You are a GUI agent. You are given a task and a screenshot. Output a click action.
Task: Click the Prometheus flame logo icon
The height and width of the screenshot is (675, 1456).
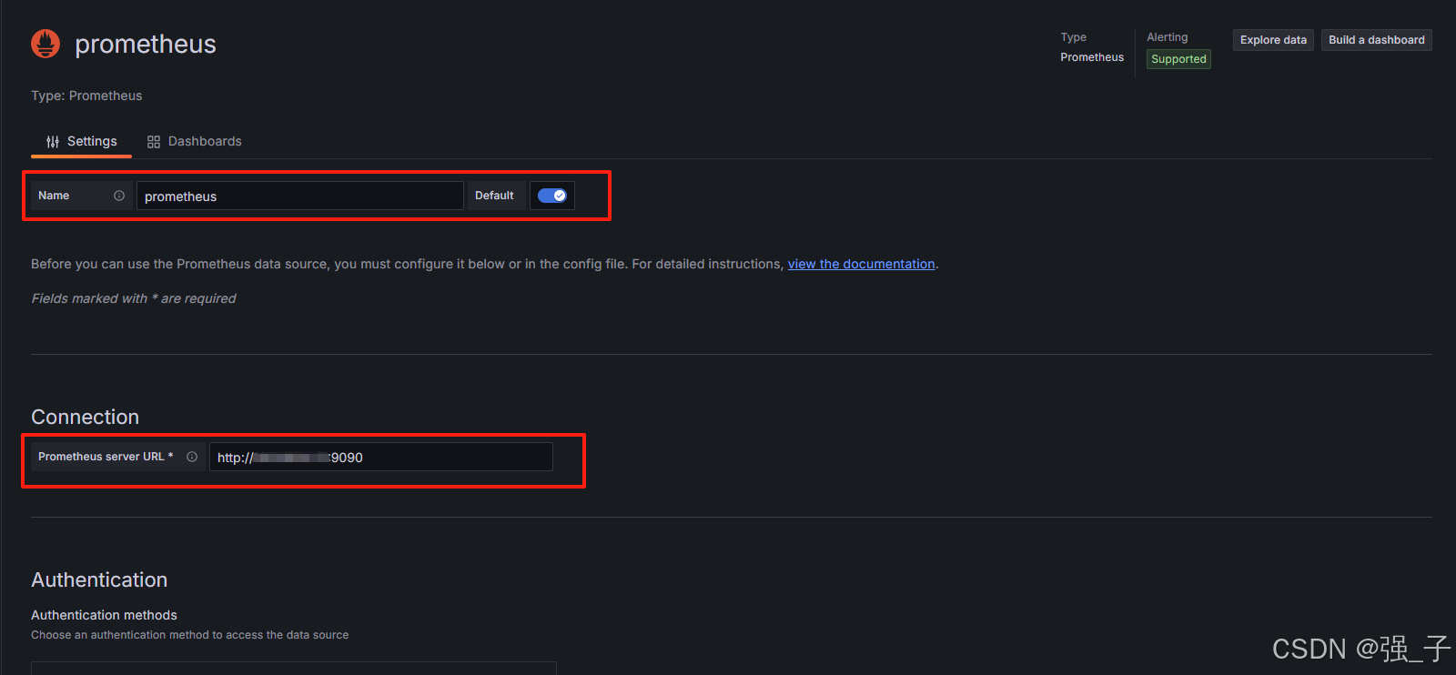point(45,44)
